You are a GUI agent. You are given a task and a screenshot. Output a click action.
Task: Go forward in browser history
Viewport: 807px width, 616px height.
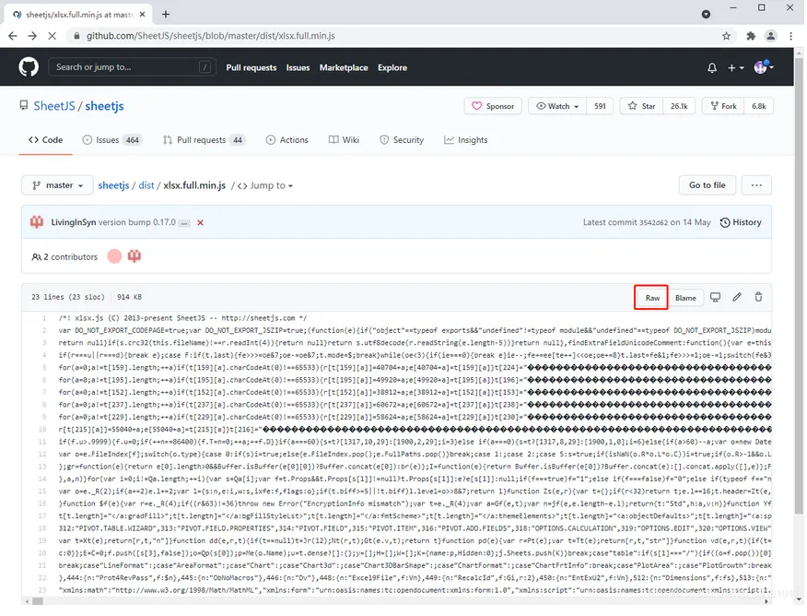(x=32, y=36)
